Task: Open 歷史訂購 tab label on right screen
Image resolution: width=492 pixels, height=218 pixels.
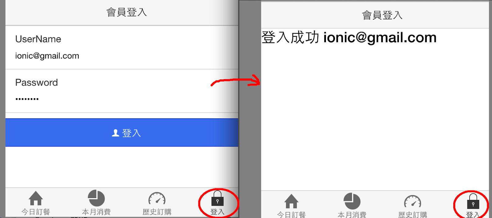Action: click(x=412, y=215)
